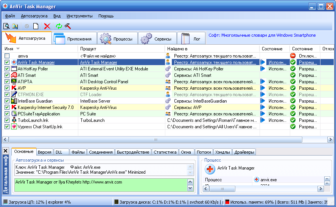Image resolution: width=336 pixels, height=207 pixels.
Task: Click the anvir.exe process value
Action: coord(268,180)
